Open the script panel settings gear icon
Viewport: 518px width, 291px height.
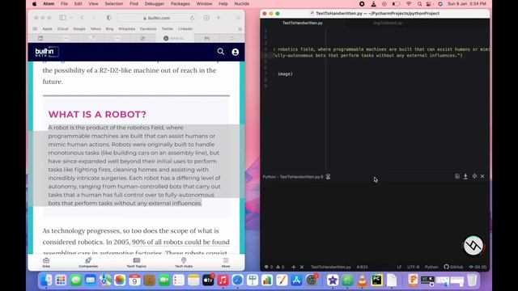pos(474,176)
